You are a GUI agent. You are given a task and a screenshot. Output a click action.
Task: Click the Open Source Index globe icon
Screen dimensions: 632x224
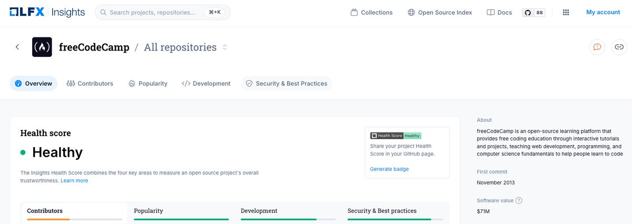click(x=411, y=13)
